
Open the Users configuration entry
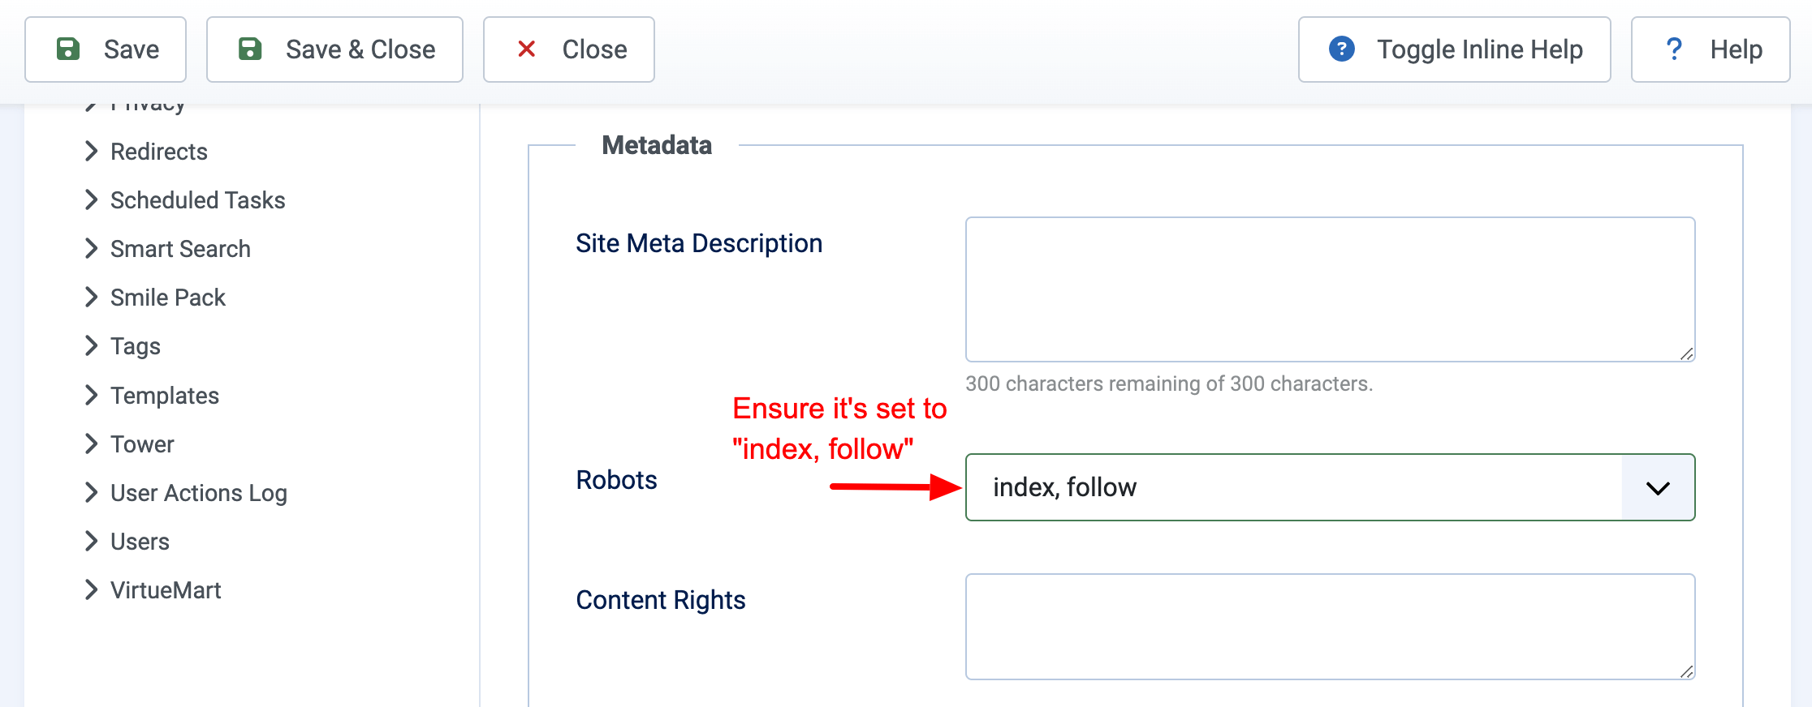[140, 542]
